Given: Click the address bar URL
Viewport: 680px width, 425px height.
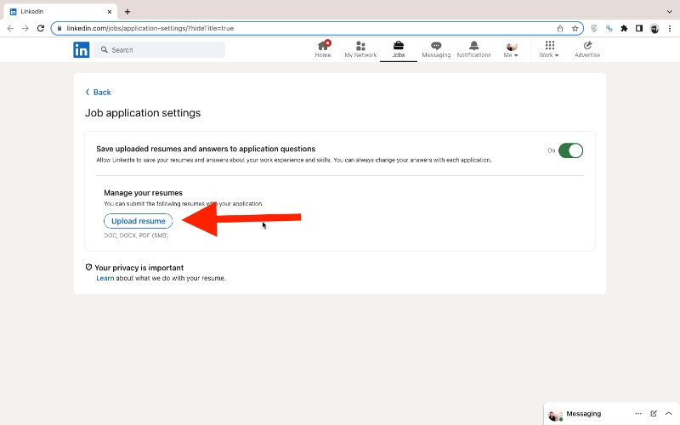Looking at the screenshot, I should [150, 28].
